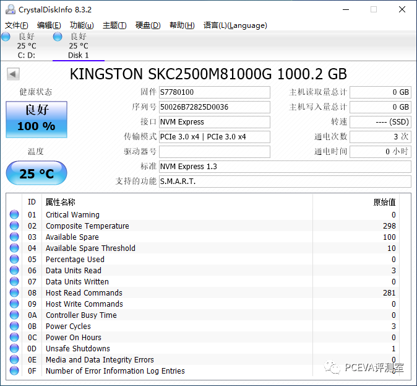The height and width of the screenshot is (386, 417).
Task: Minimize the CrystalDiskInfo window
Action: click(346, 9)
